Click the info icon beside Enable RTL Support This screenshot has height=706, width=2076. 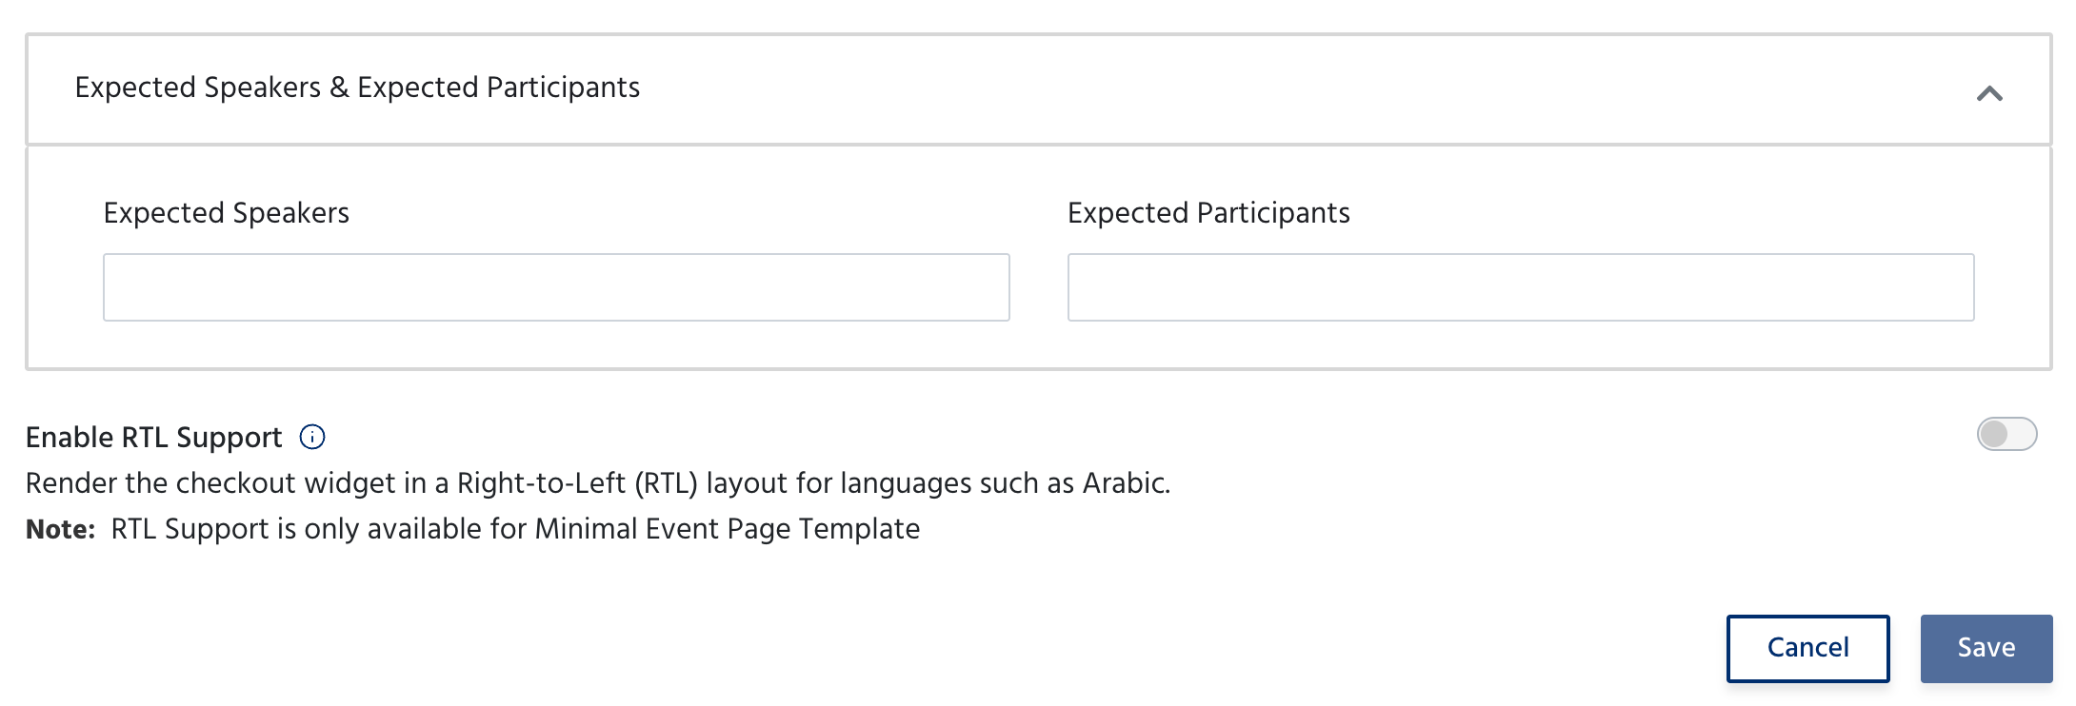point(312,437)
